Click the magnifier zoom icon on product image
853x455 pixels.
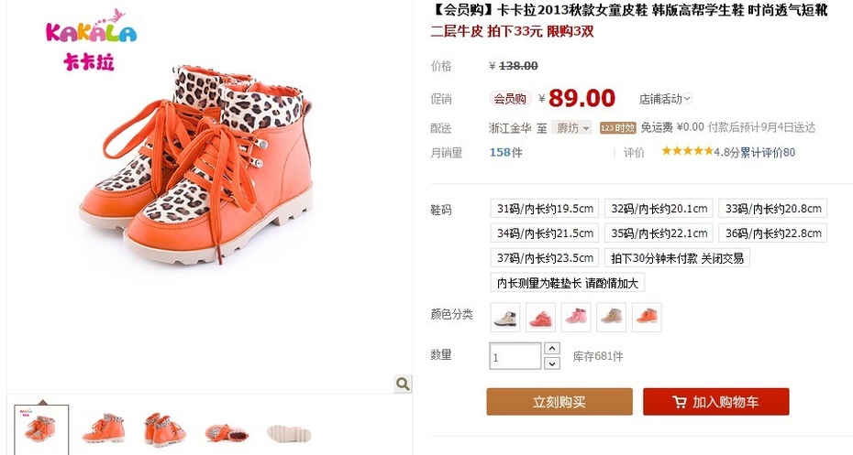click(403, 384)
